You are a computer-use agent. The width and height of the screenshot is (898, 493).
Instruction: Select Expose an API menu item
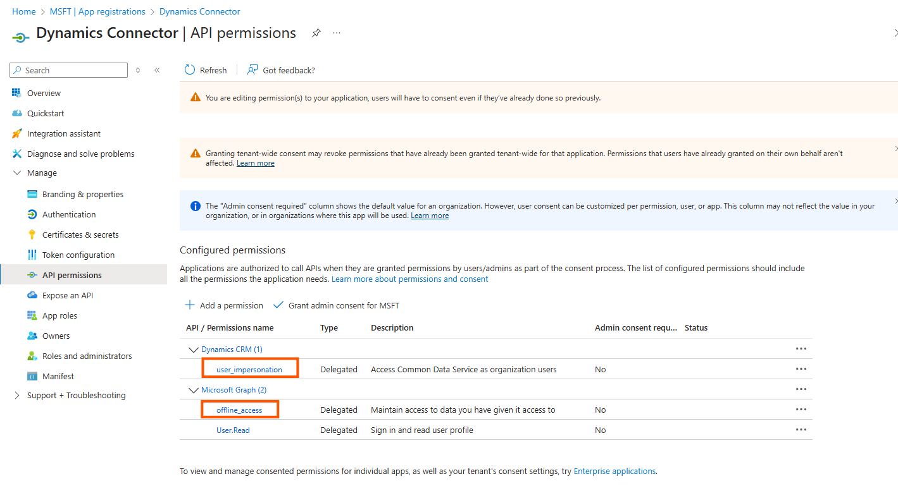[x=68, y=295]
